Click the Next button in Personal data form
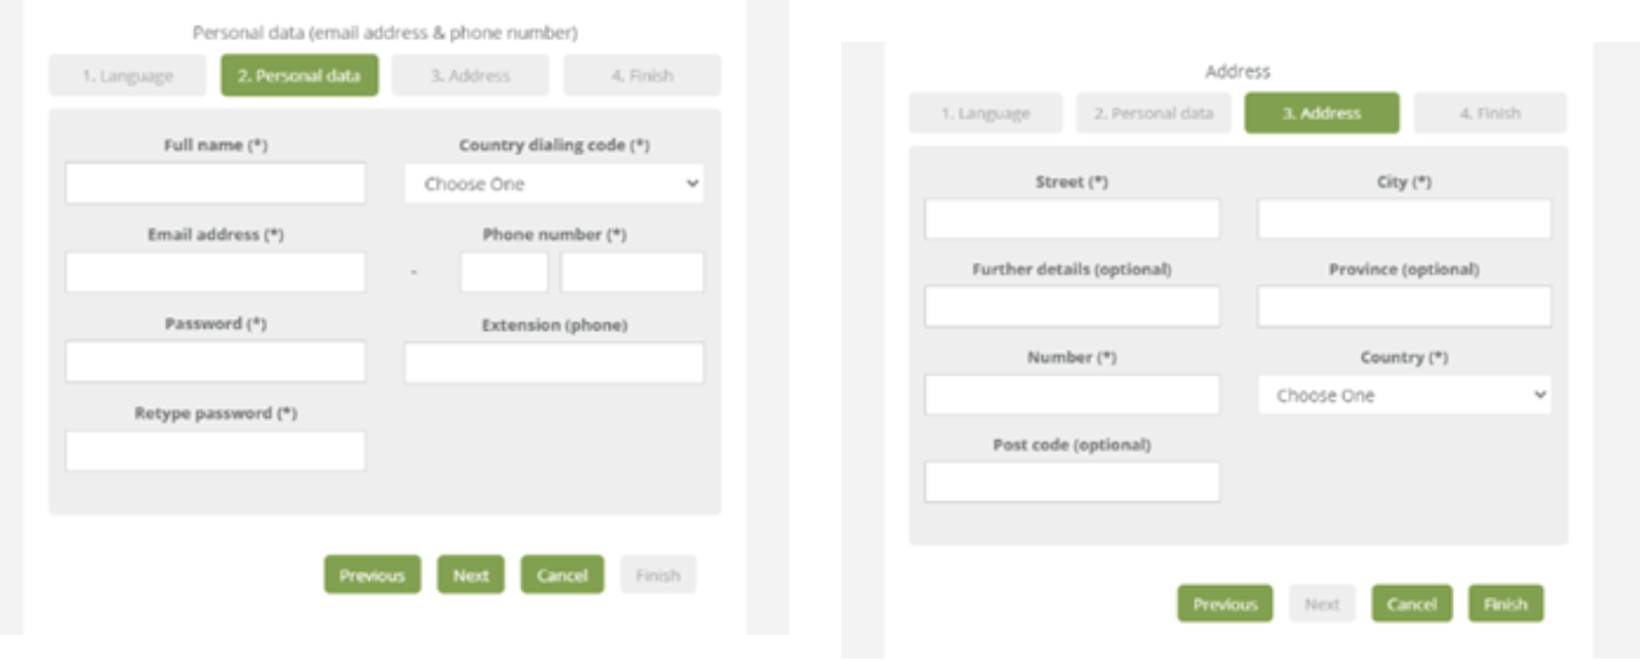This screenshot has width=1640, height=661. 471,575
